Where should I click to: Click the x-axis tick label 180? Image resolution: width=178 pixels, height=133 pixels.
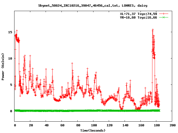(x=157, y=125)
